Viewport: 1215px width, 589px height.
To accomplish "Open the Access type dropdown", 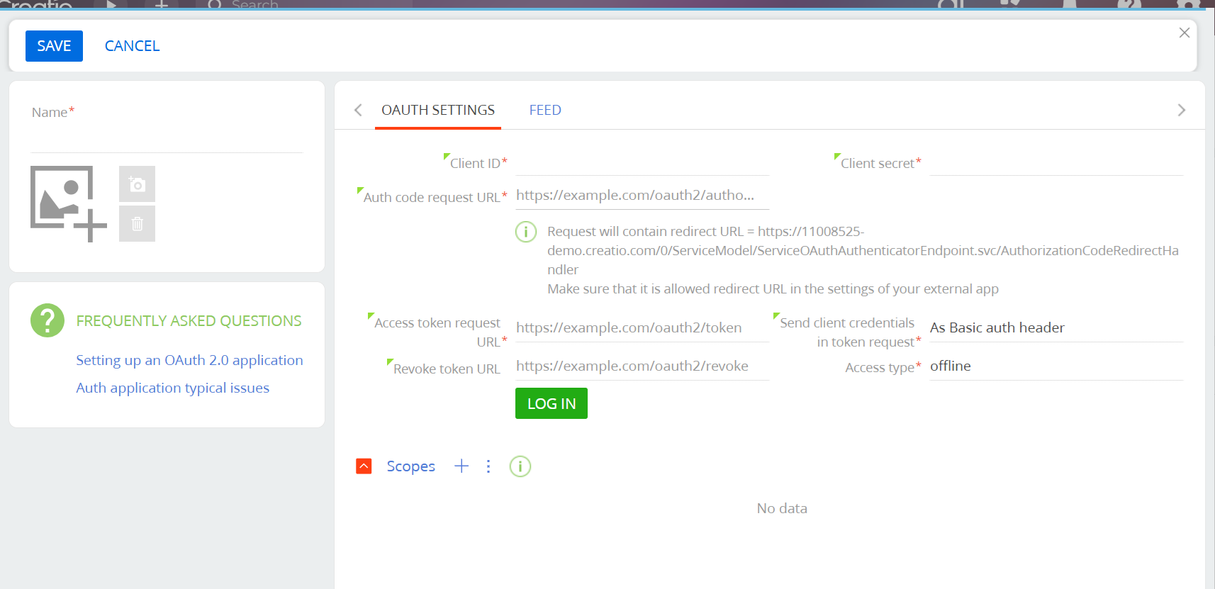I will [x=1056, y=366].
